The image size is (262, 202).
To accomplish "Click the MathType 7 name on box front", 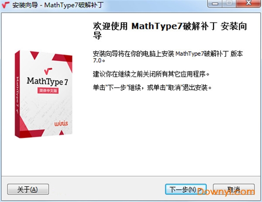I will (48, 81).
